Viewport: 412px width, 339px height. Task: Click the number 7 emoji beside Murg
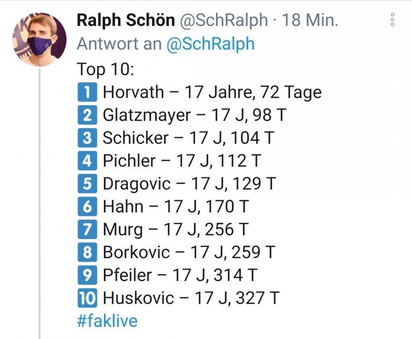tap(87, 229)
